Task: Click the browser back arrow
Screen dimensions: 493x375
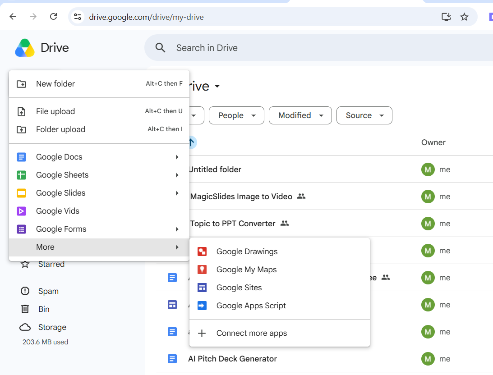Action: 13,17
